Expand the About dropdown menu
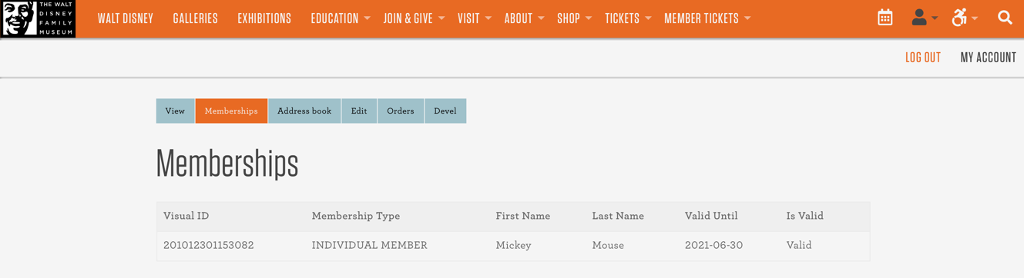1024x278 pixels. [525, 18]
